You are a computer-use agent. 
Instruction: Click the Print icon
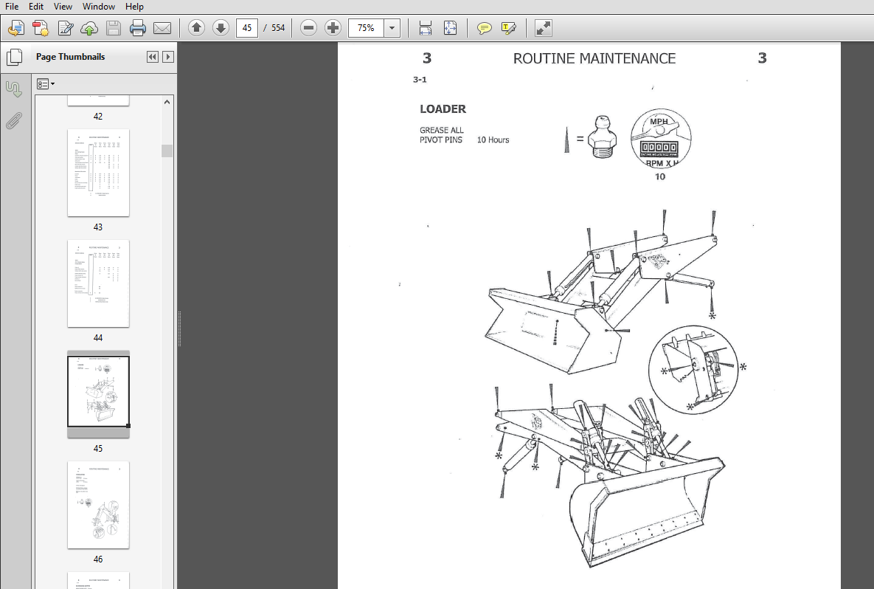(138, 28)
